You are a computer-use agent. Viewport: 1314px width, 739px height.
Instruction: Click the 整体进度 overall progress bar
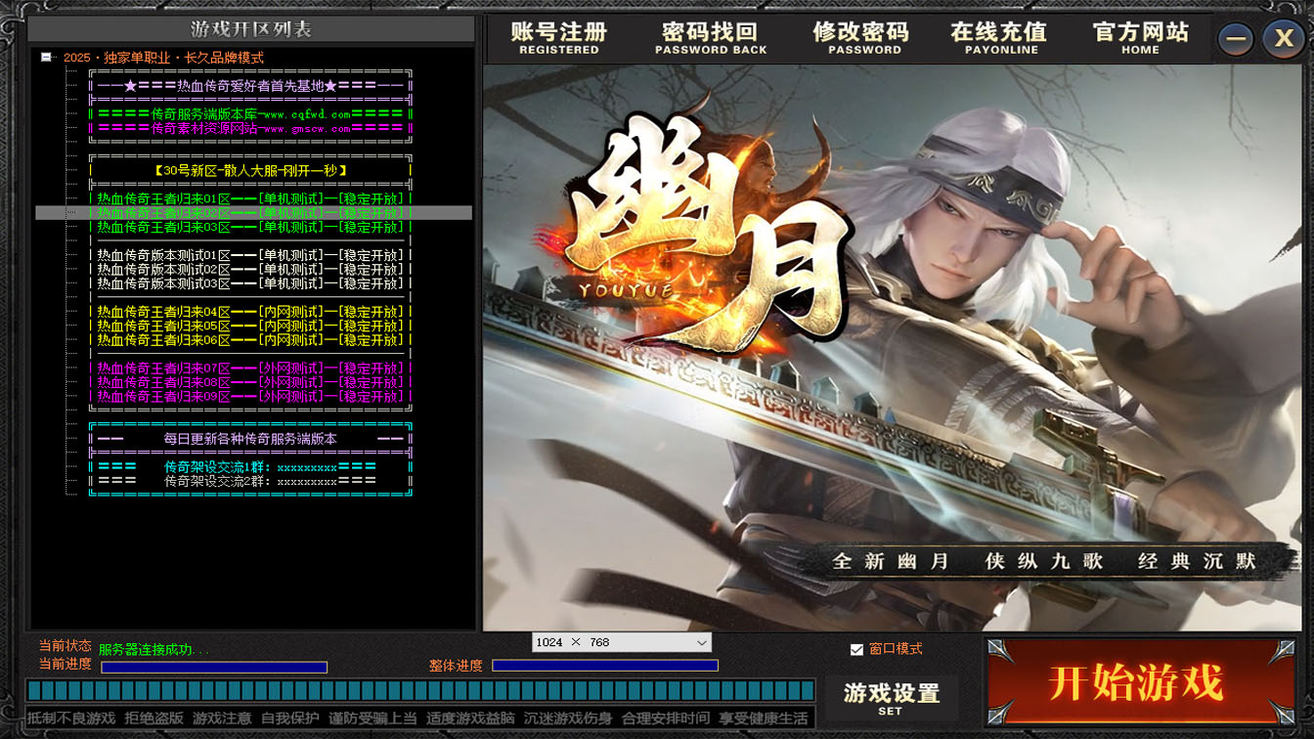coord(604,666)
